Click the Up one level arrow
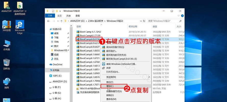The image size is (227, 102). coord(61,21)
